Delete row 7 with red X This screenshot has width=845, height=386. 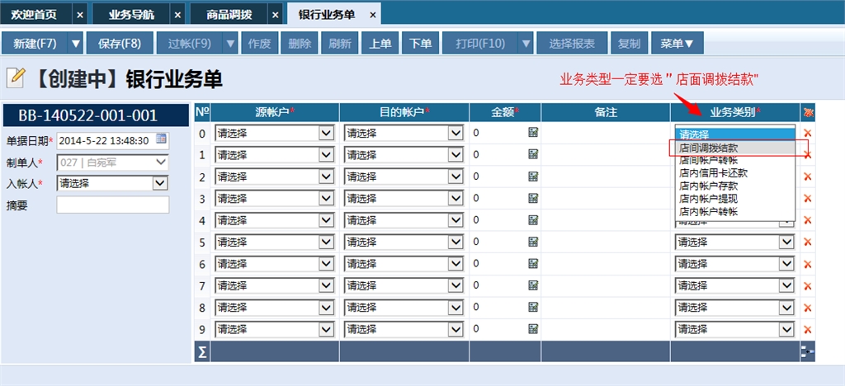[807, 286]
